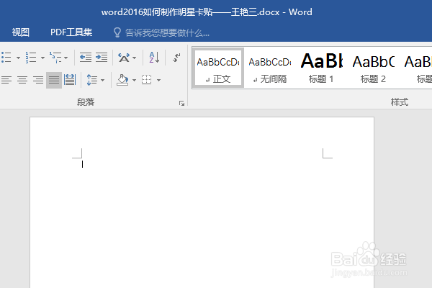Screen dimensions: 432x288
Task: Open multilevel list dropdown arrow
Action: pos(66,58)
